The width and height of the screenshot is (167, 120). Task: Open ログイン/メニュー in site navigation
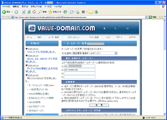74,37
